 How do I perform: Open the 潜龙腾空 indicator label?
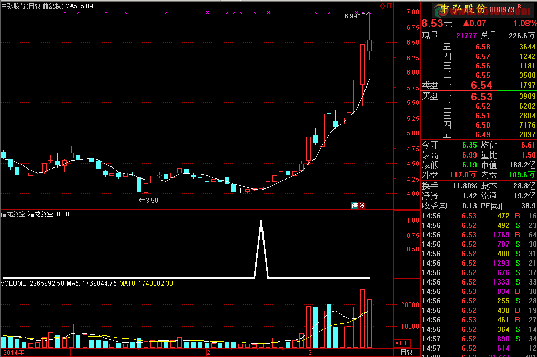click(13, 214)
